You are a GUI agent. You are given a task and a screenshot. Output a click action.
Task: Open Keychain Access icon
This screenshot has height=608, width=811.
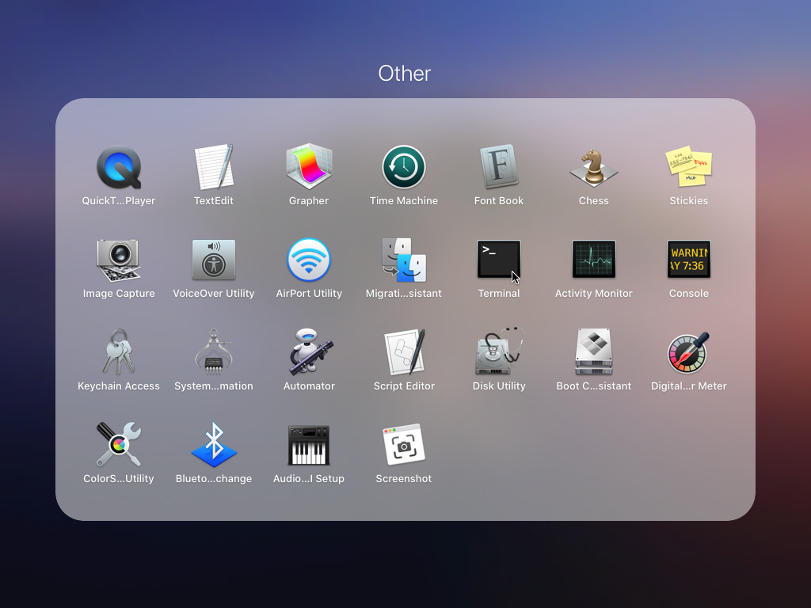coord(119,352)
